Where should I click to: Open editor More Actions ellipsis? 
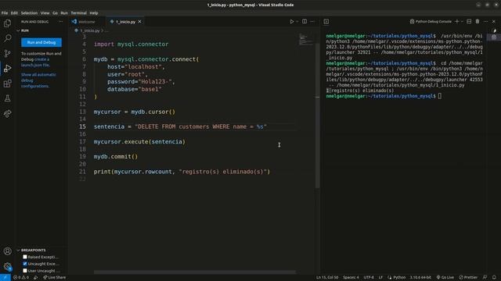(x=312, y=22)
